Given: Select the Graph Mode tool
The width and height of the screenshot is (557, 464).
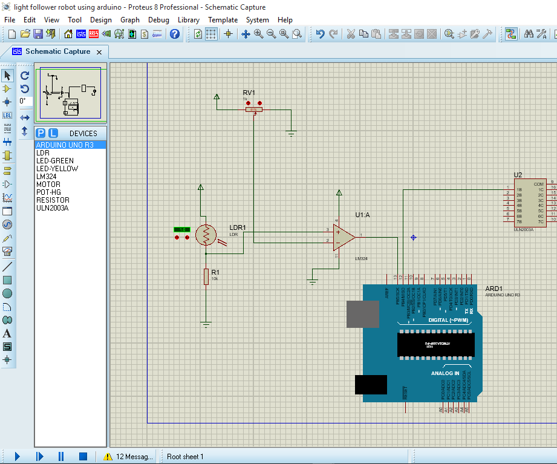Looking at the screenshot, I should click(7, 197).
